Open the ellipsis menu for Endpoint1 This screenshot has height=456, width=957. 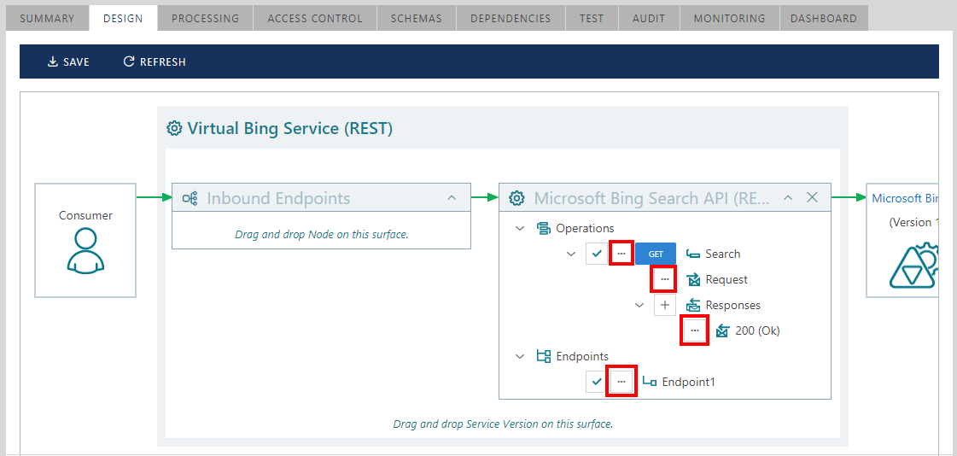pos(621,382)
